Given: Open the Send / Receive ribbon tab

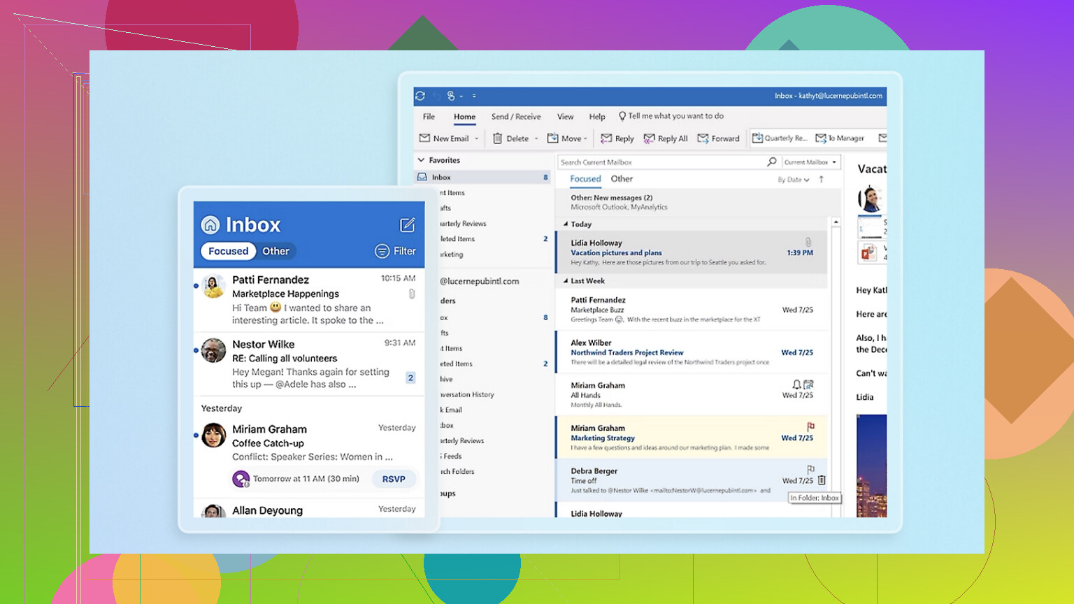Looking at the screenshot, I should click(515, 117).
